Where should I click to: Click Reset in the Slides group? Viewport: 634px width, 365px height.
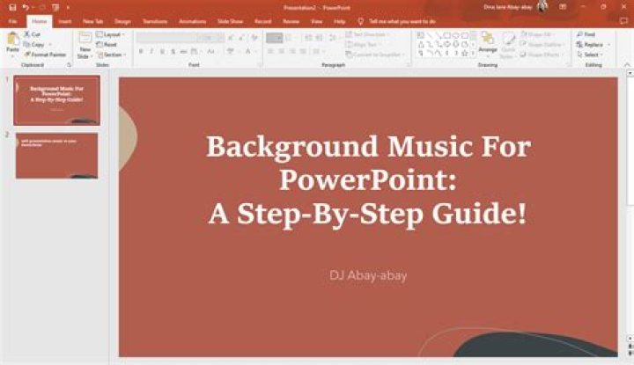tap(107, 44)
